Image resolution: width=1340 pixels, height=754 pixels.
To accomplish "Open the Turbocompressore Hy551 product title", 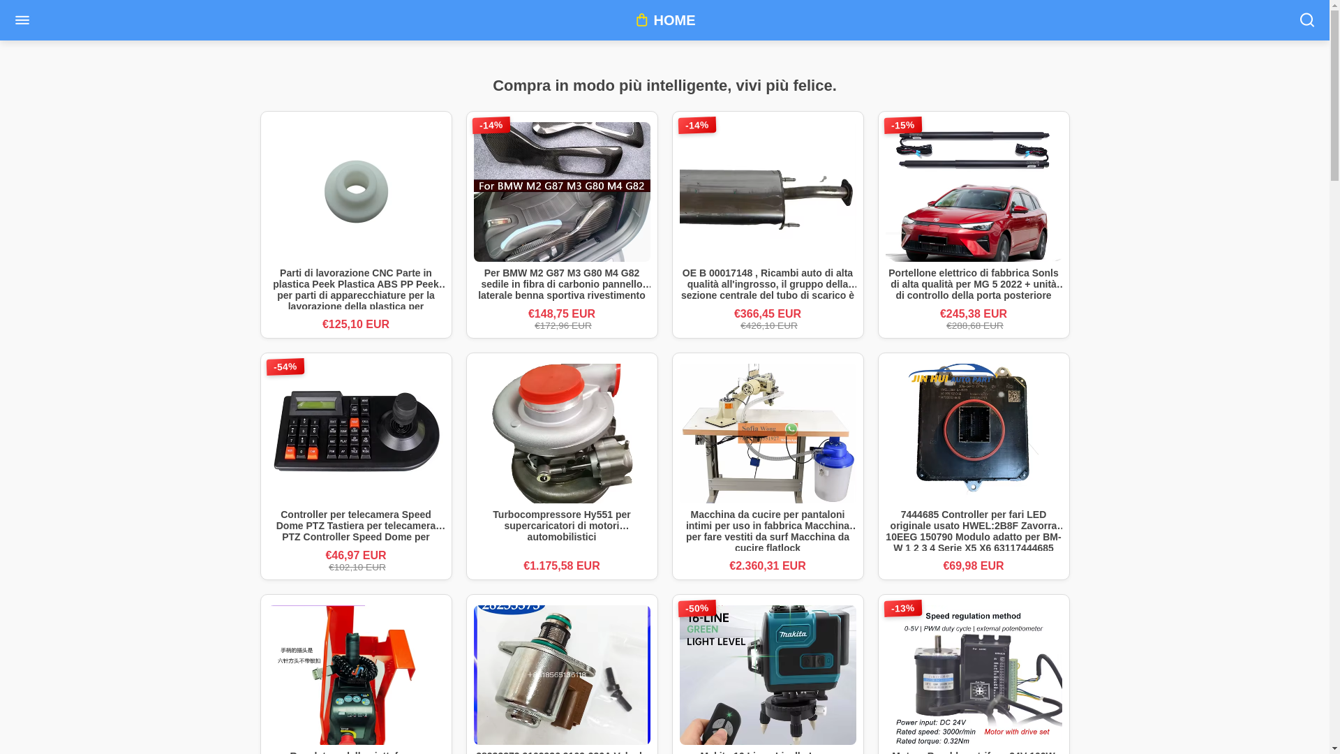I will pyautogui.click(x=562, y=526).
